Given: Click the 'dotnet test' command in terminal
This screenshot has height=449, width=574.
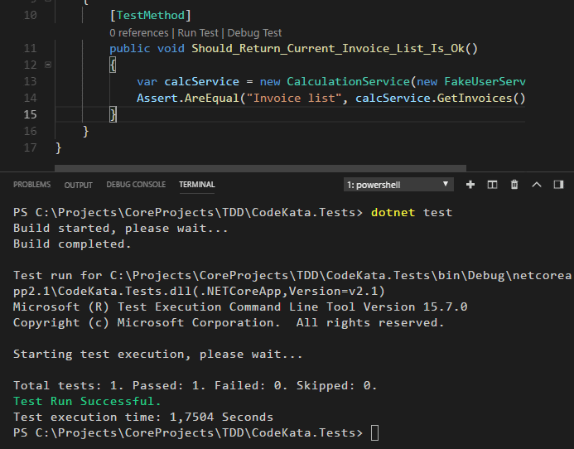Looking at the screenshot, I should pos(412,212).
